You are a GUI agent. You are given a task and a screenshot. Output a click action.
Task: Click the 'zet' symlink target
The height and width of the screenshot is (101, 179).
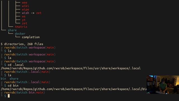pos(39,13)
